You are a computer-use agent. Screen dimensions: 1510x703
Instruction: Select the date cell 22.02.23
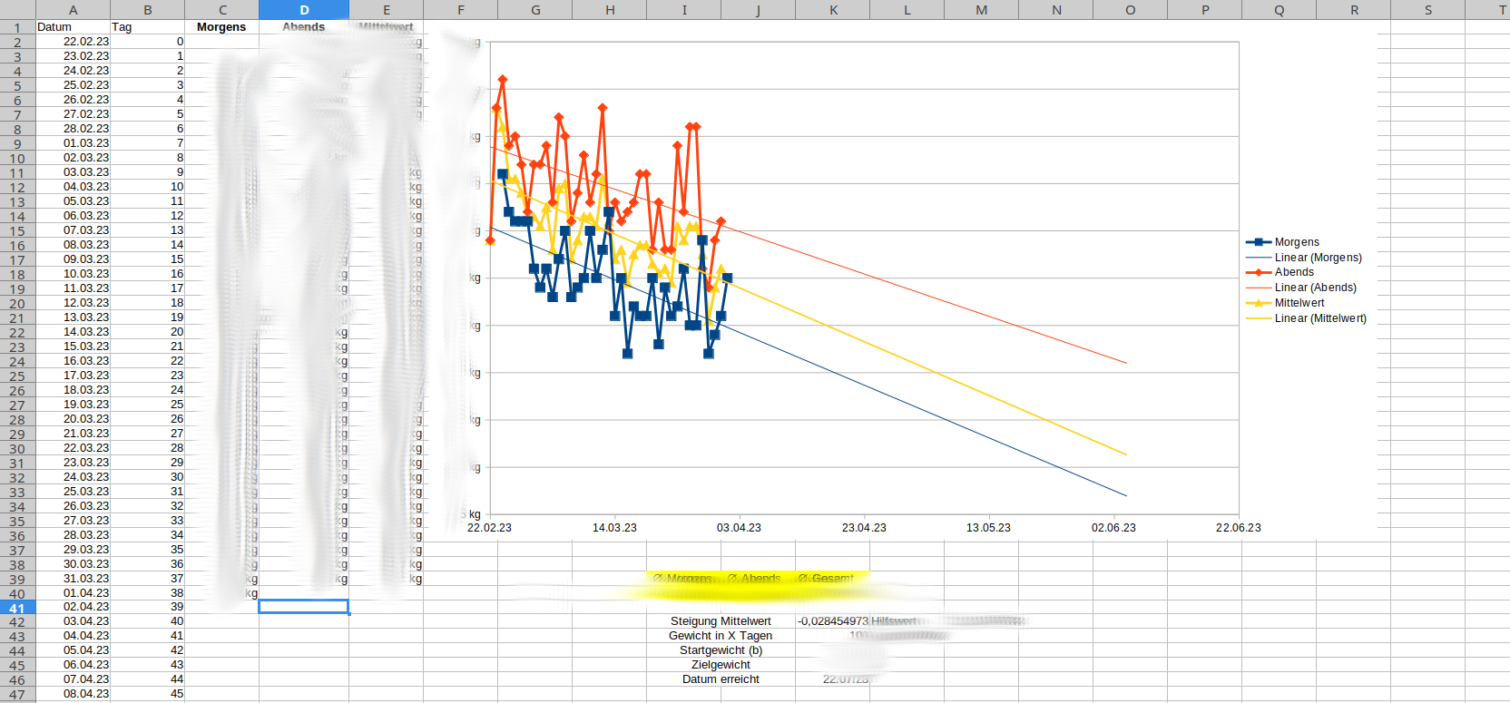73,42
